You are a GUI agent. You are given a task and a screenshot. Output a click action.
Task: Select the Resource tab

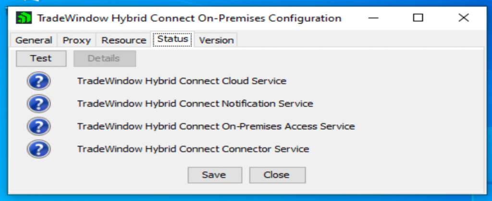coord(123,40)
